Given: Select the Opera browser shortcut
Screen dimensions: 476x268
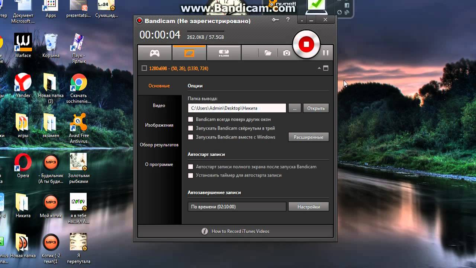Looking at the screenshot, I should pos(23,166).
